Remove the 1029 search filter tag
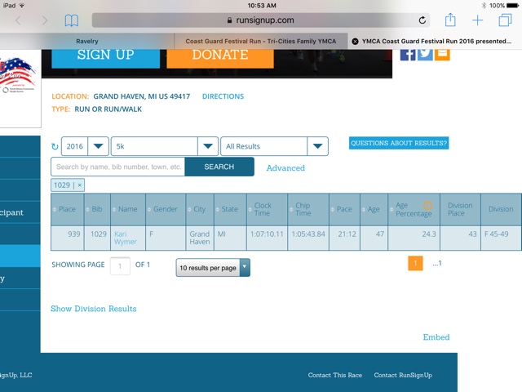522x392 pixels. pos(80,185)
